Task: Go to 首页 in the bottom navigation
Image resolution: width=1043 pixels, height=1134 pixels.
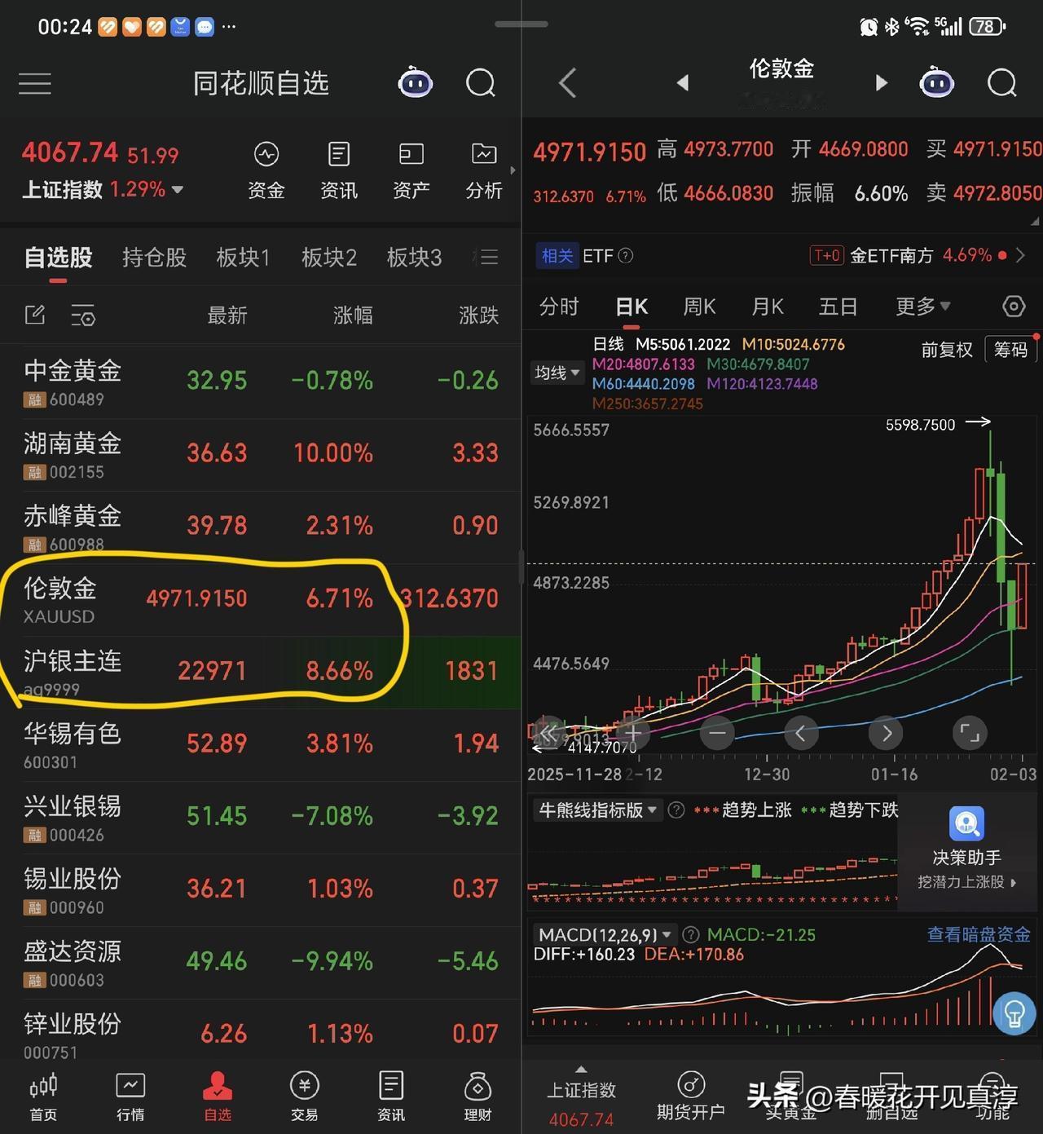Action: [x=43, y=1096]
